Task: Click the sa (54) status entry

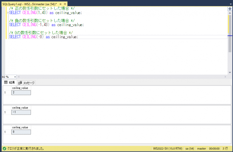Action: [190, 148]
